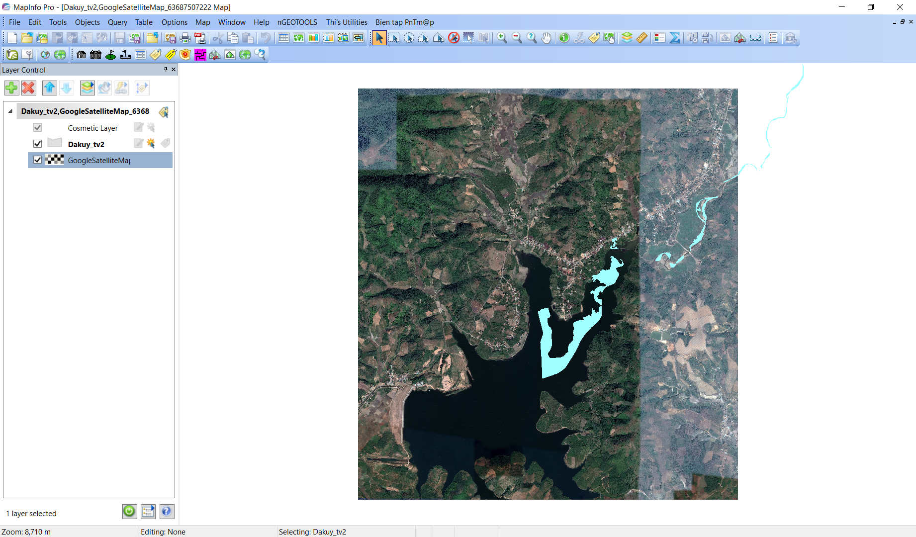The image size is (916, 537).
Task: Open Layer Properties stacked-layers button in panel
Action: coord(88,88)
